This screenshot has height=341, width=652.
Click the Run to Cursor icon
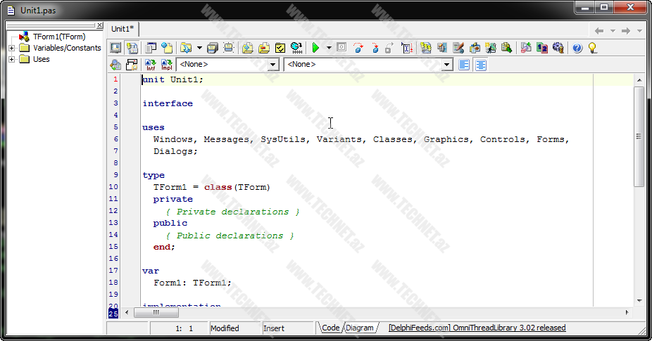click(x=407, y=48)
